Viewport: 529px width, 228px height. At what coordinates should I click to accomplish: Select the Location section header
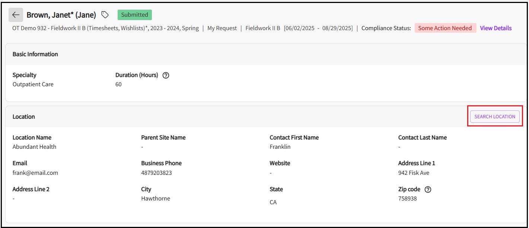tap(24, 117)
